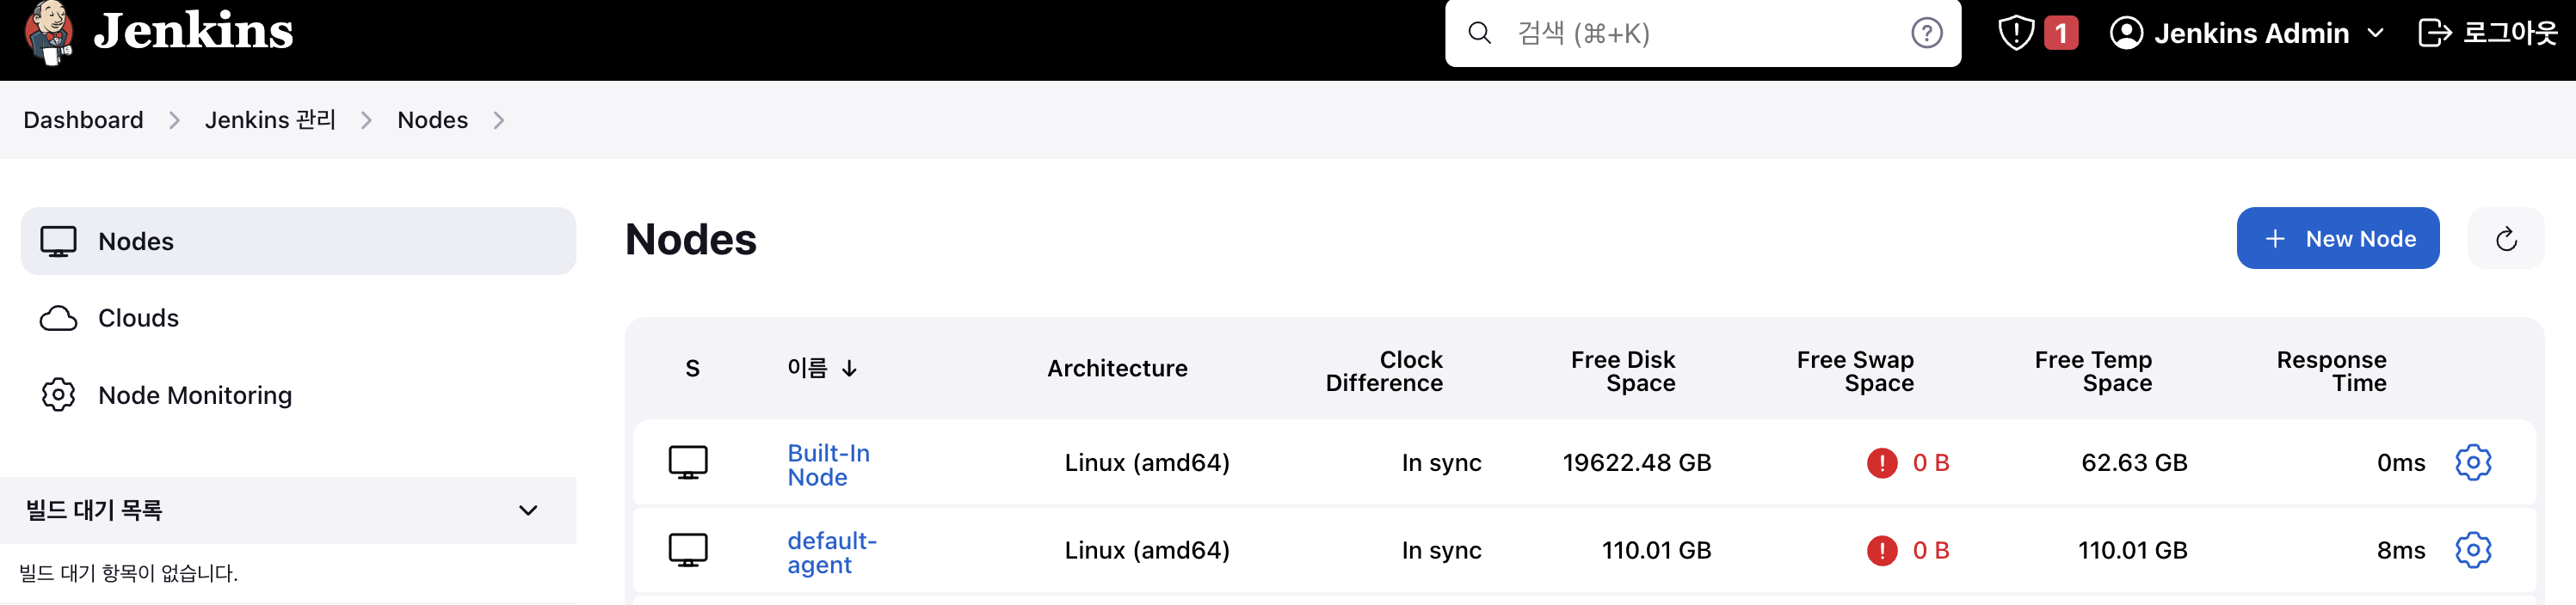Click the Jenkins title text in header
The height and width of the screenshot is (605, 2576).
[194, 31]
